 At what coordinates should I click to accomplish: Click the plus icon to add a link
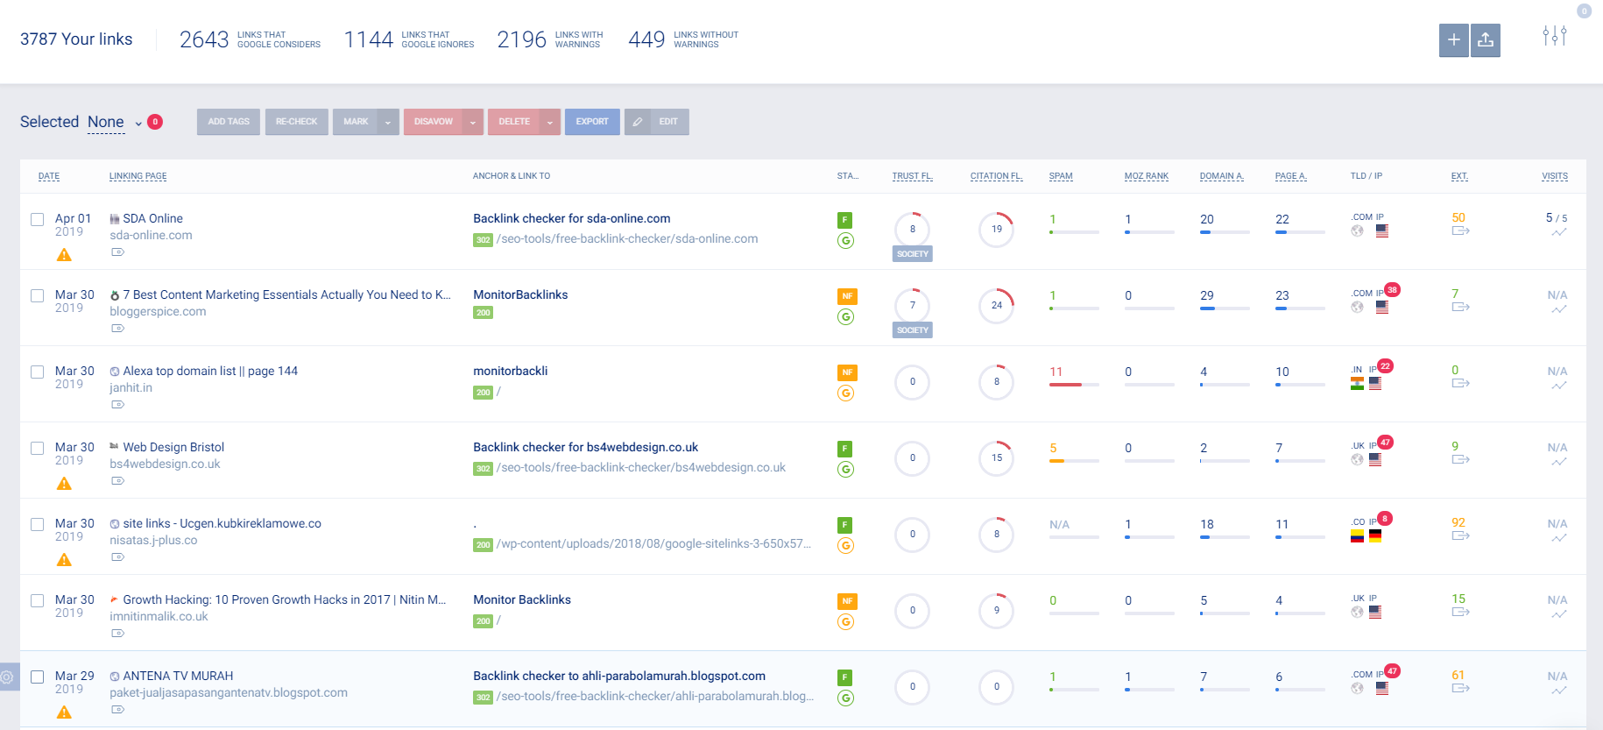tap(1453, 40)
